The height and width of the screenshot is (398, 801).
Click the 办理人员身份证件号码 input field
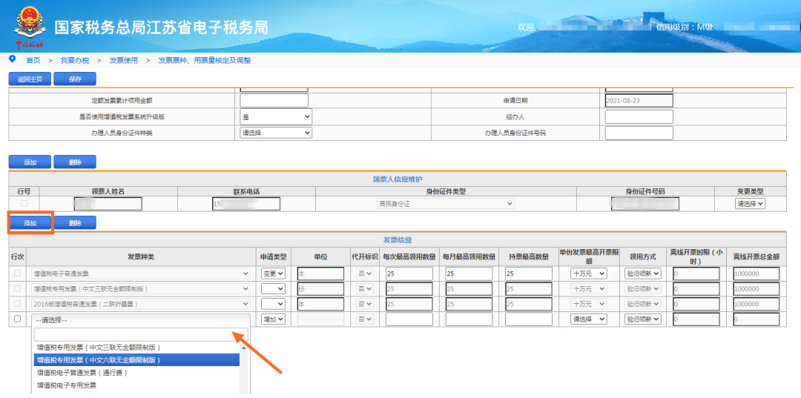pos(639,133)
